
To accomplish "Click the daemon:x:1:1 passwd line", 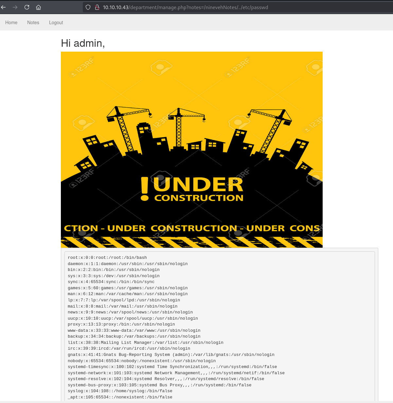I will [x=128, y=264].
